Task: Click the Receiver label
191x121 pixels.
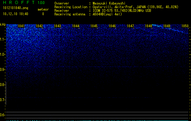Action: point(62,11)
